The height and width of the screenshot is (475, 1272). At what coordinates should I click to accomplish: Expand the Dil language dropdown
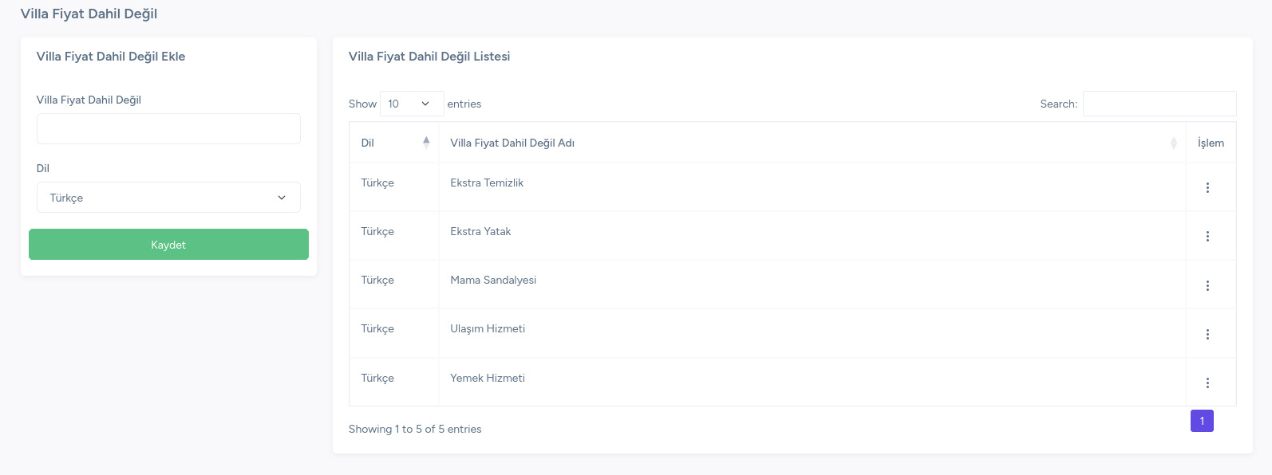pos(168,198)
